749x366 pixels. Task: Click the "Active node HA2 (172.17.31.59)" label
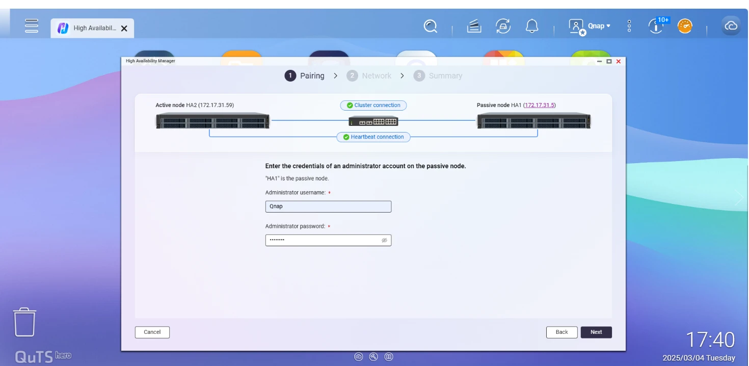pyautogui.click(x=195, y=106)
